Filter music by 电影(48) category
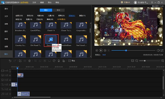This screenshot has width=165, height=99. tap(40, 15)
